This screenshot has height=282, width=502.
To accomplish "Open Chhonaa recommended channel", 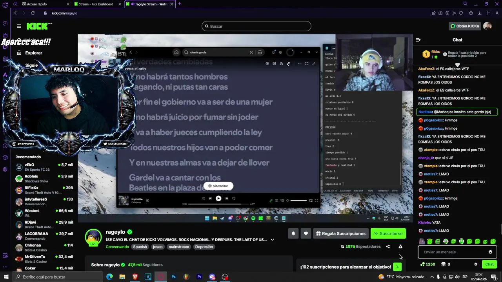I will [44, 248].
